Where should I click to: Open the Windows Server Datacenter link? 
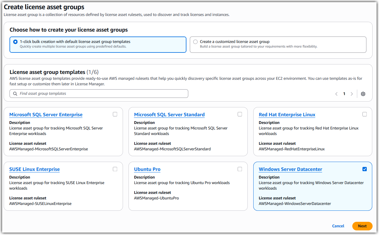coord(290,169)
